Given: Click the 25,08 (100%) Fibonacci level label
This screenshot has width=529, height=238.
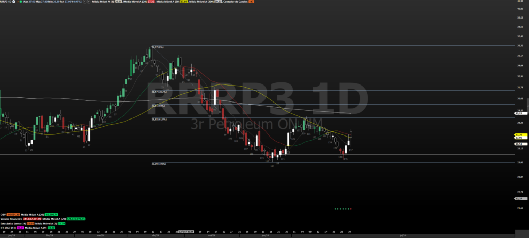Looking at the screenshot, I should click(x=159, y=164).
